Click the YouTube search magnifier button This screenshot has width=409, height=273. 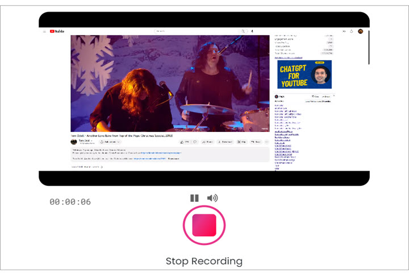point(243,31)
